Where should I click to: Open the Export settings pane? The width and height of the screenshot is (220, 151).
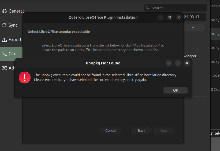pos(12,40)
